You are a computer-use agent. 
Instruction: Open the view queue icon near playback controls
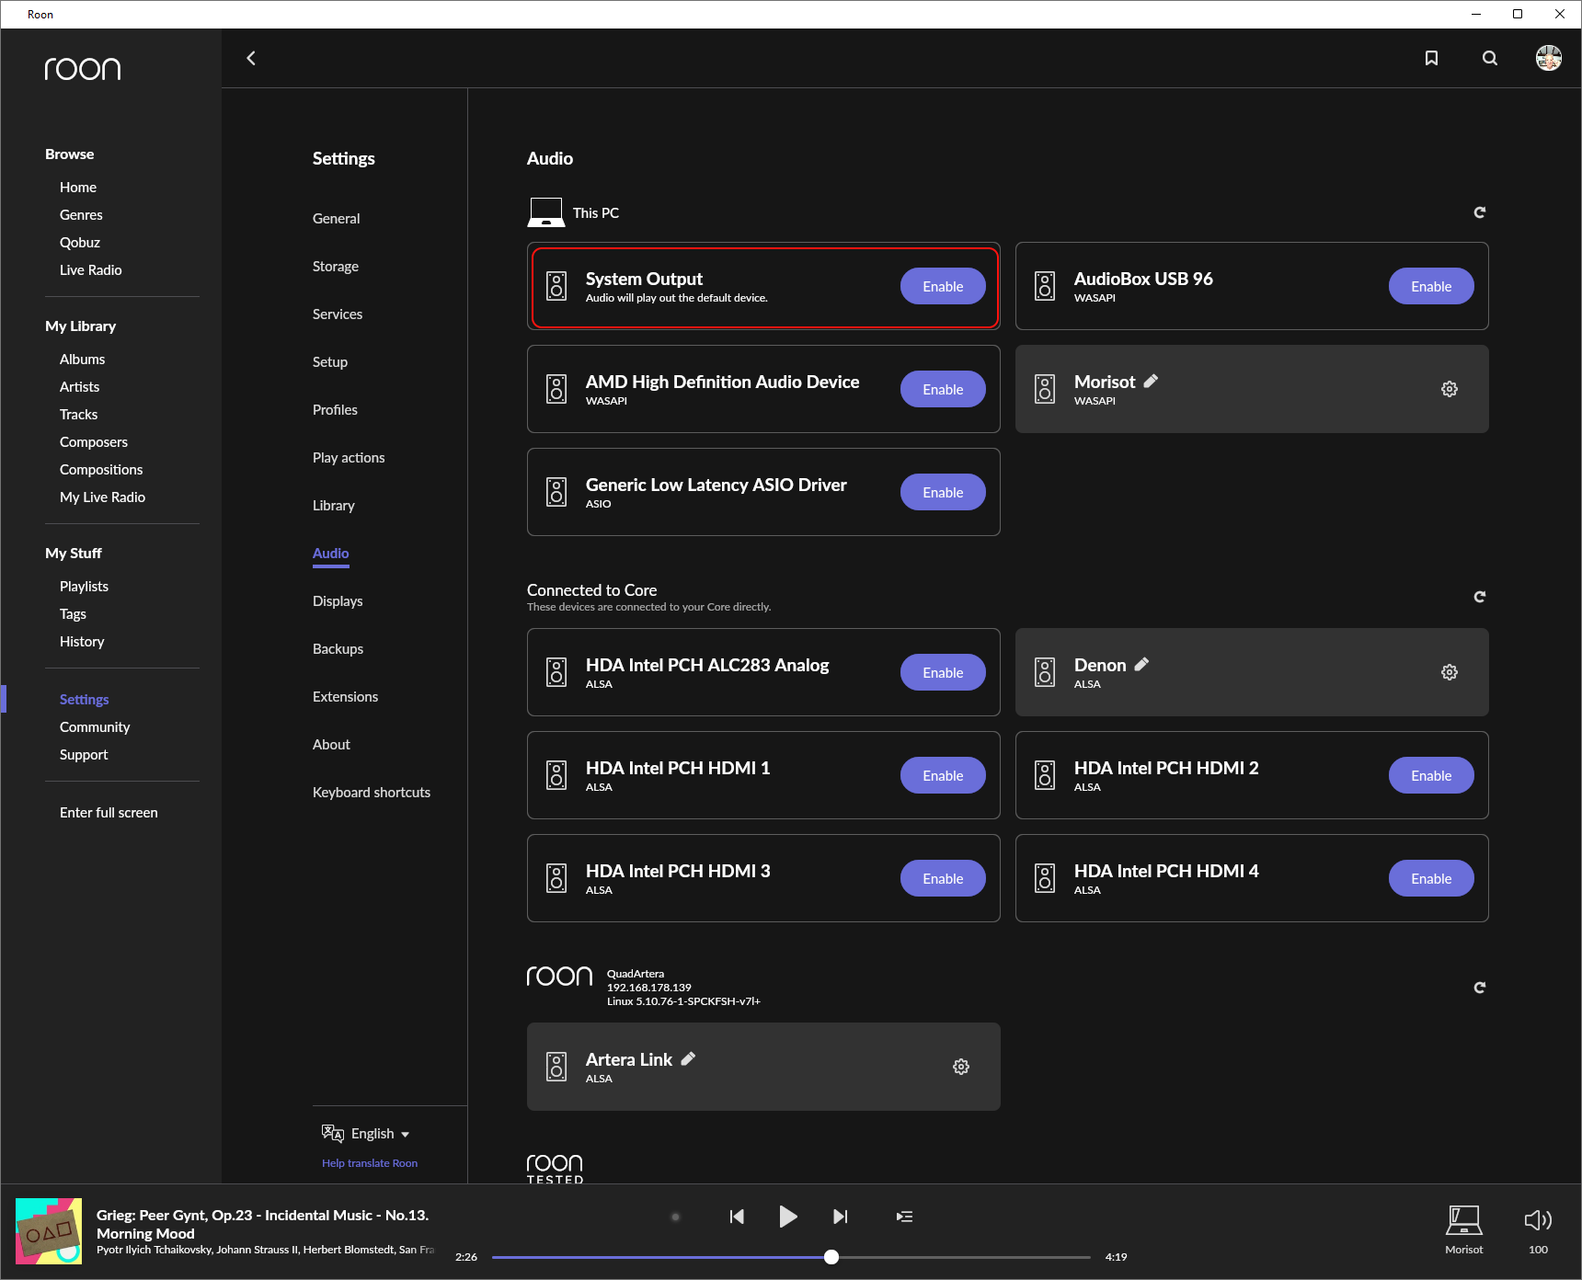[904, 1216]
